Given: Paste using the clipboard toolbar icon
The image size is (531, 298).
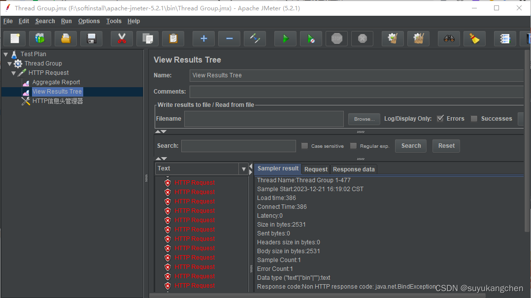Looking at the screenshot, I should tap(173, 38).
